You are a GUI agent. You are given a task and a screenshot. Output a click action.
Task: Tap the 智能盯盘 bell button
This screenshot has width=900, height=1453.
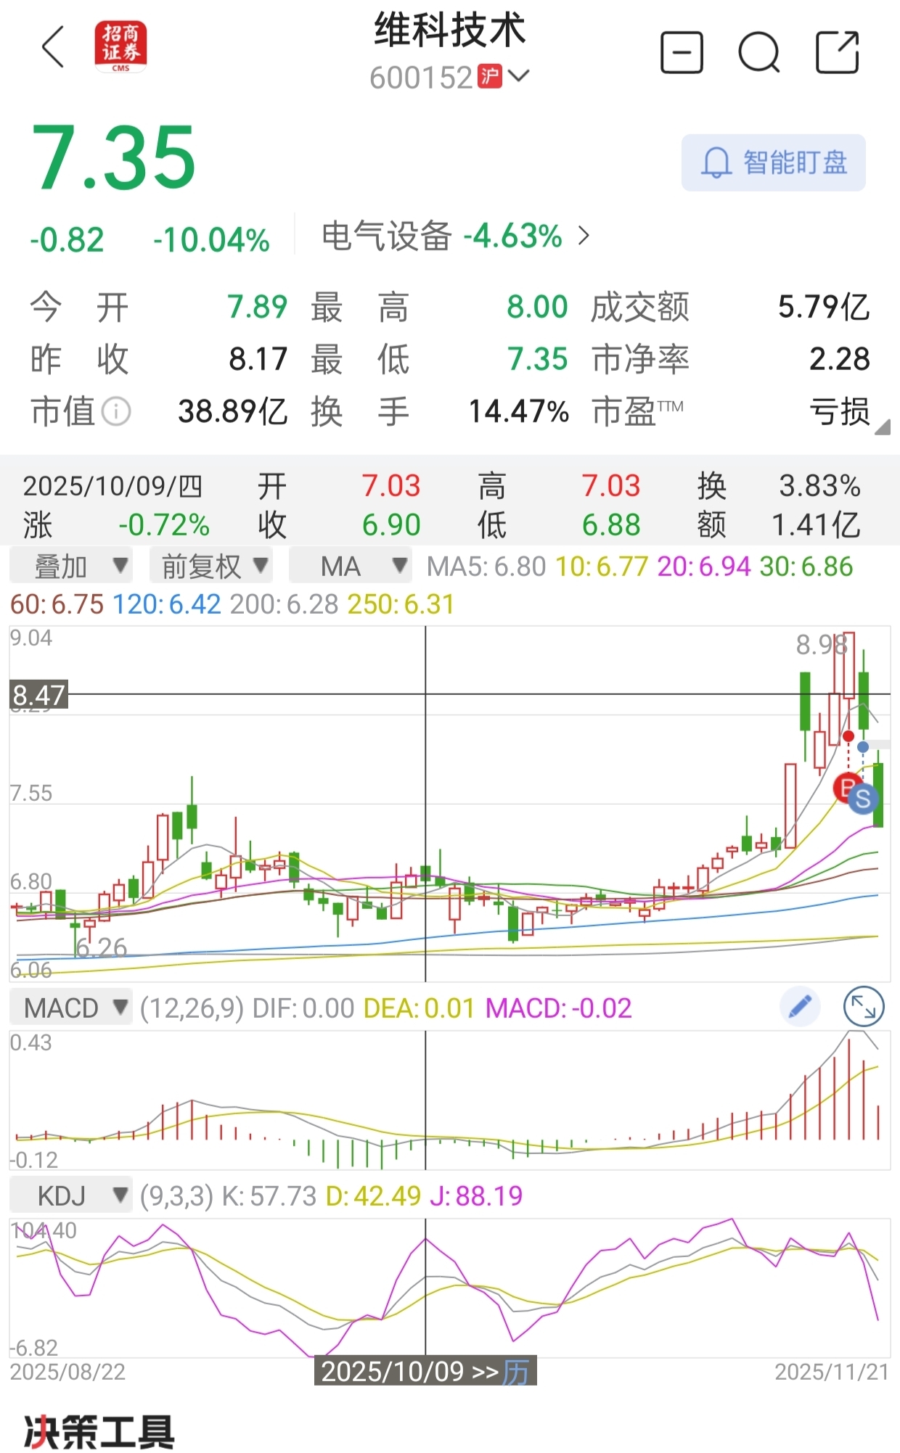click(774, 162)
